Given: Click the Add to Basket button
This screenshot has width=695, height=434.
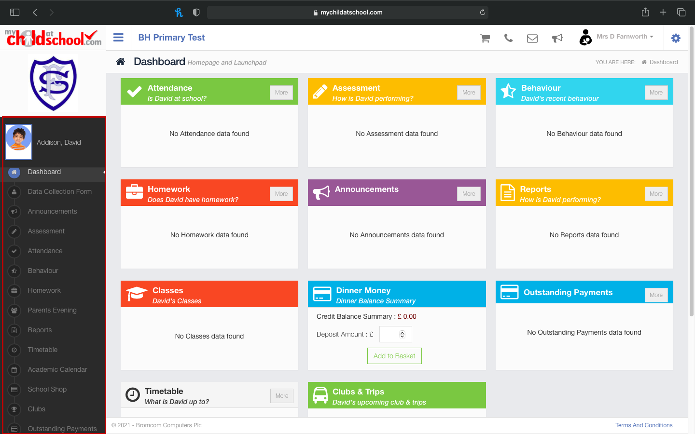Looking at the screenshot, I should [x=394, y=355].
